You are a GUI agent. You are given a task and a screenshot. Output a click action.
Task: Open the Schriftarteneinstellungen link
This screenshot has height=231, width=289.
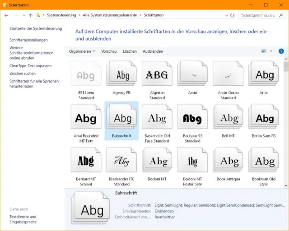pos(28,40)
